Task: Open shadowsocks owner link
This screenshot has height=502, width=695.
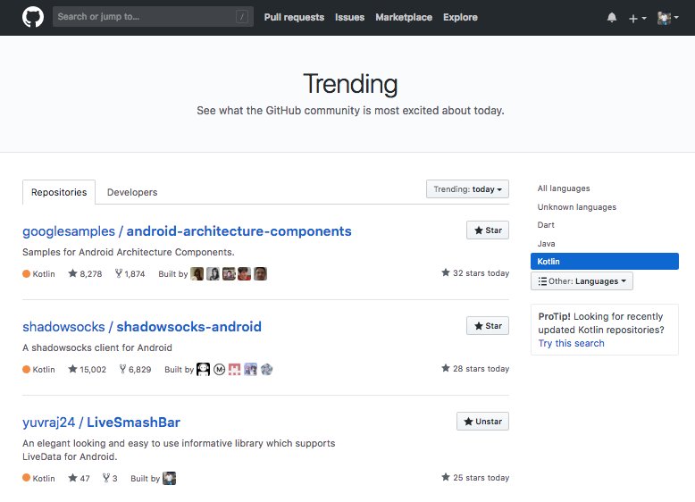Action: pos(63,327)
